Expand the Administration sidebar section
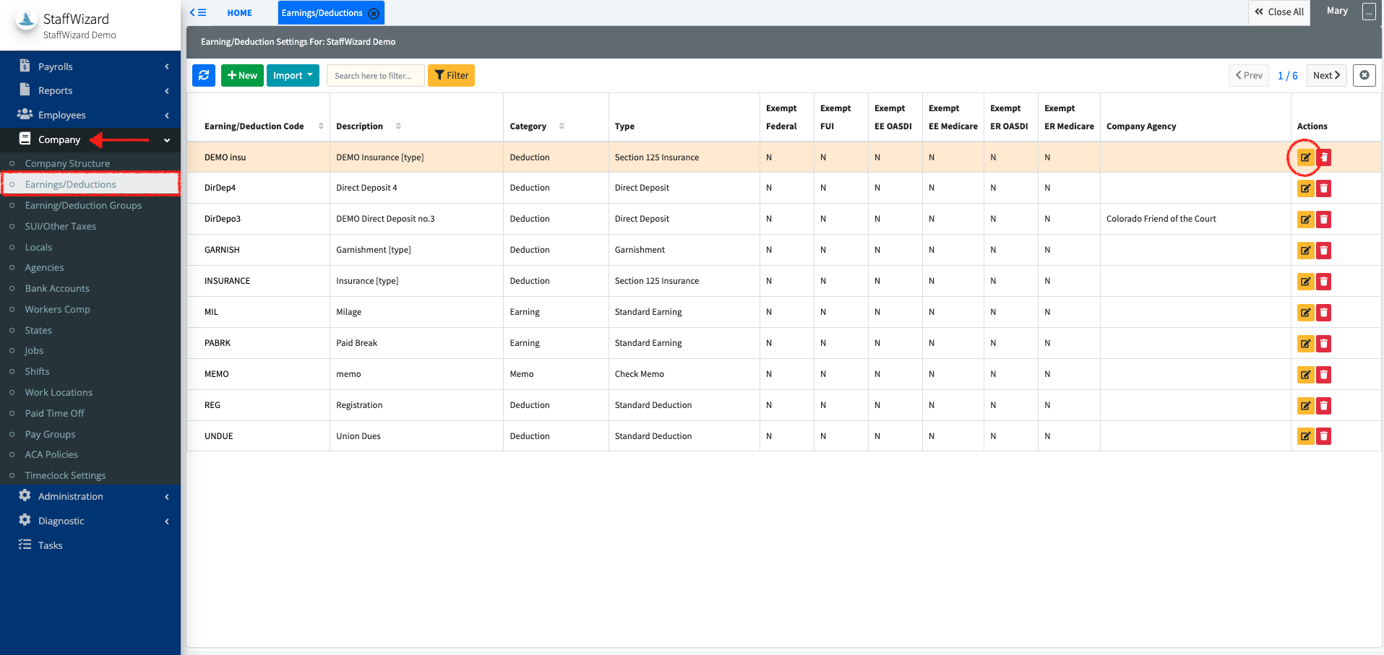This screenshot has height=655, width=1384. pyautogui.click(x=90, y=496)
